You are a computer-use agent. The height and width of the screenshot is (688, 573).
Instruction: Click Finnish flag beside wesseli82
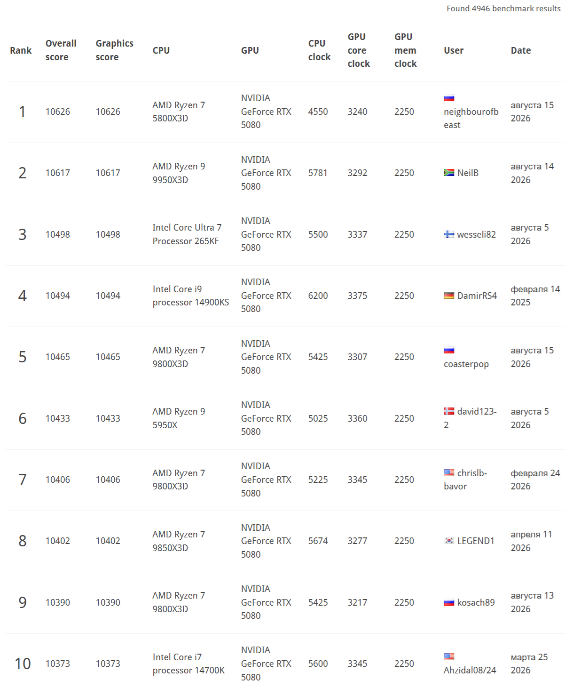[x=449, y=234]
